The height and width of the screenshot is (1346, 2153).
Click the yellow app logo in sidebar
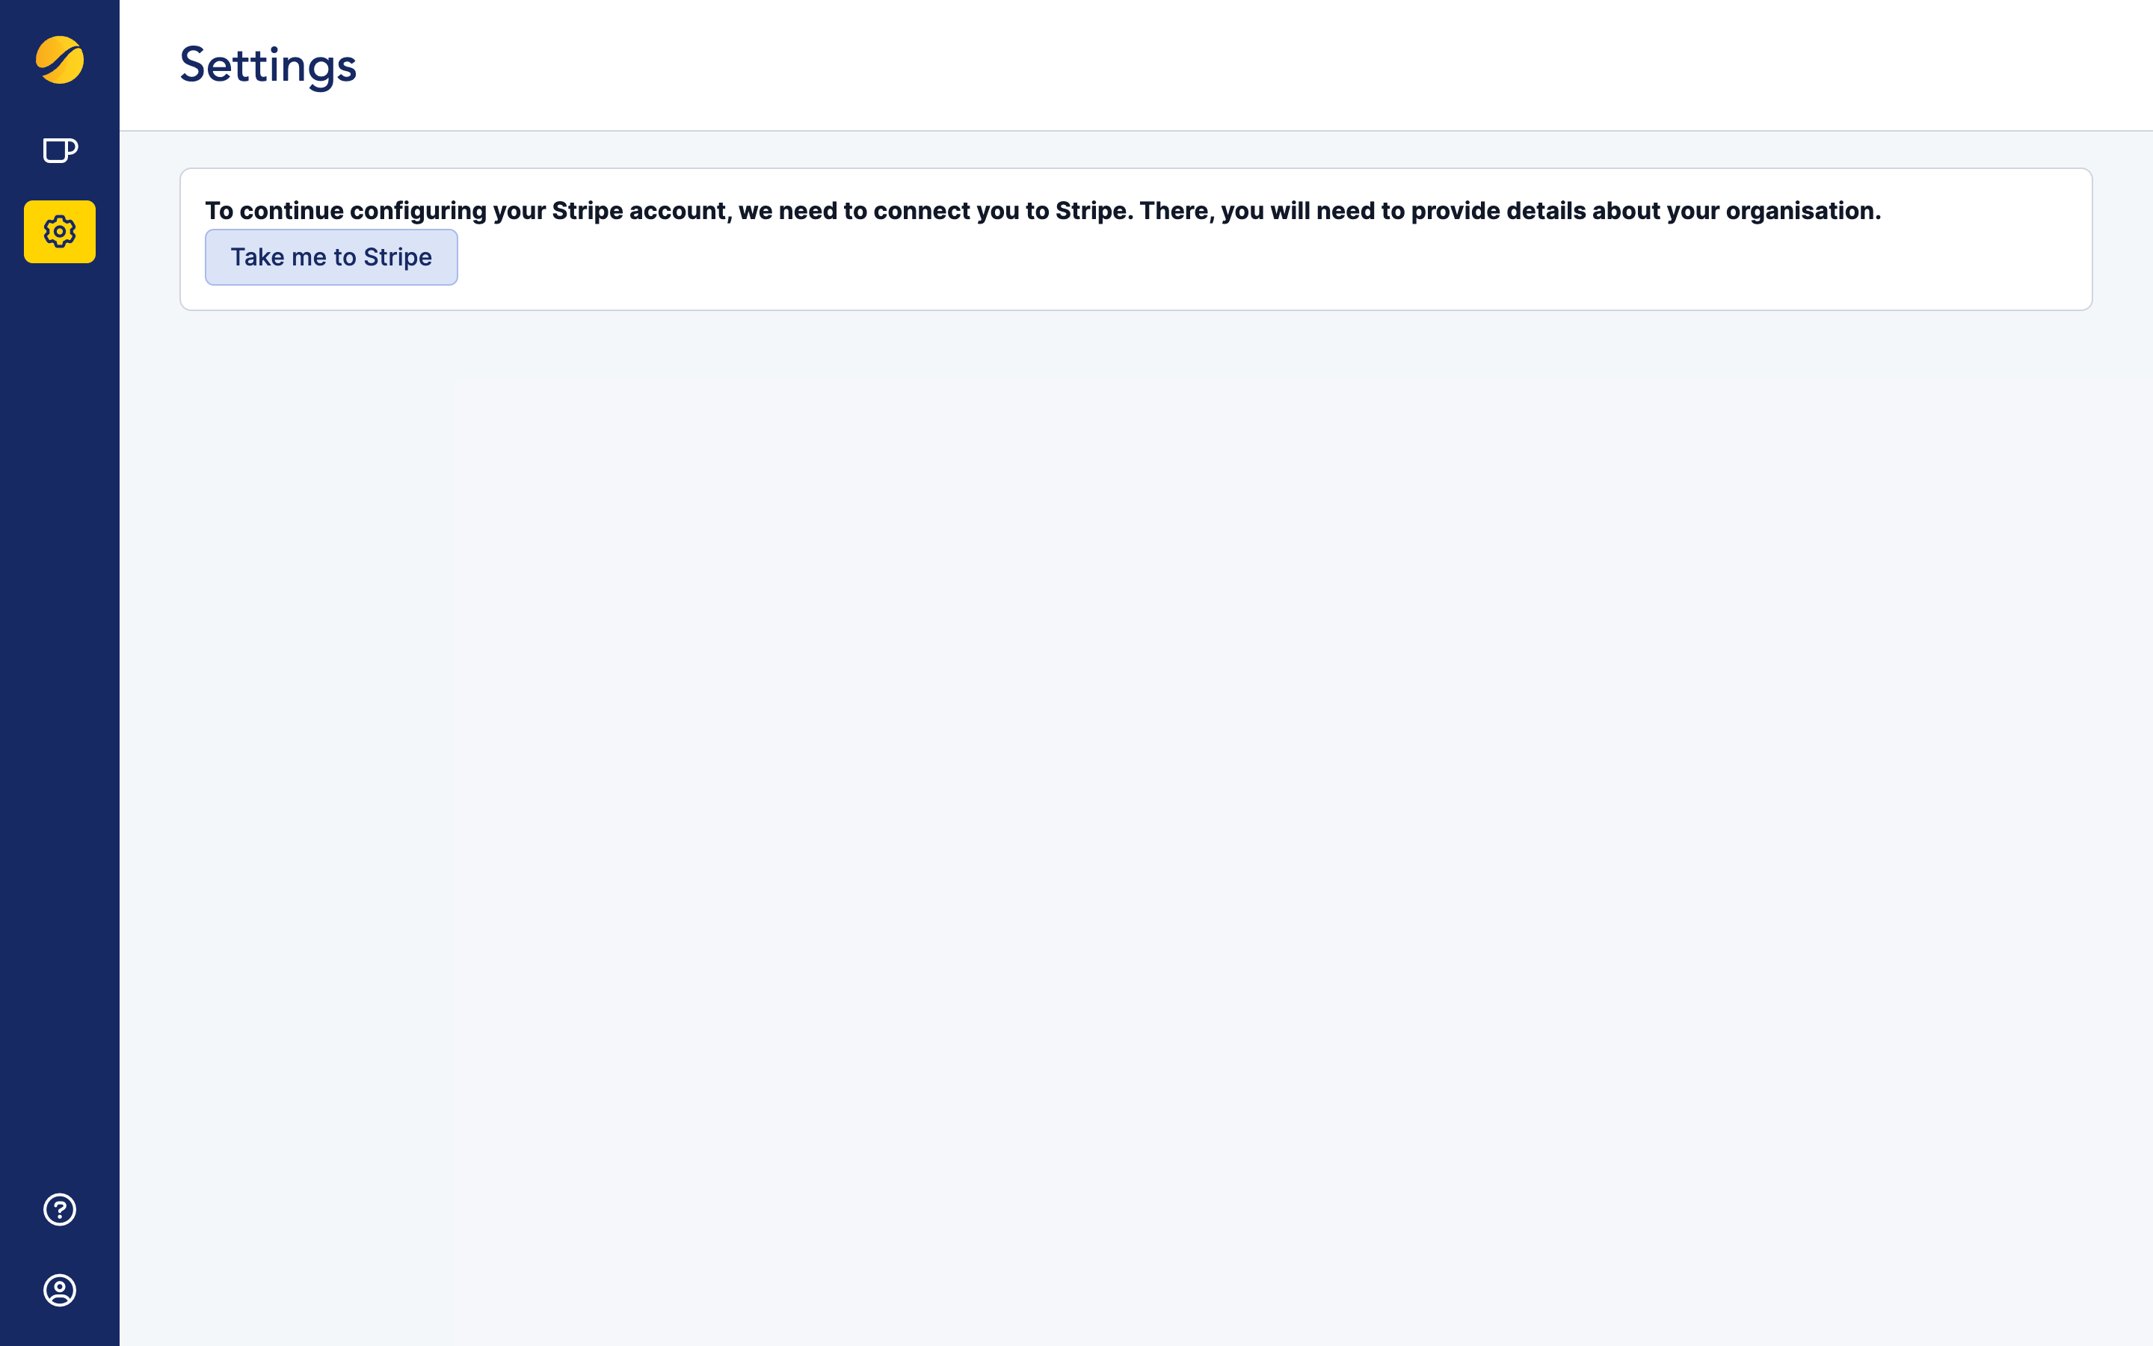[x=60, y=60]
